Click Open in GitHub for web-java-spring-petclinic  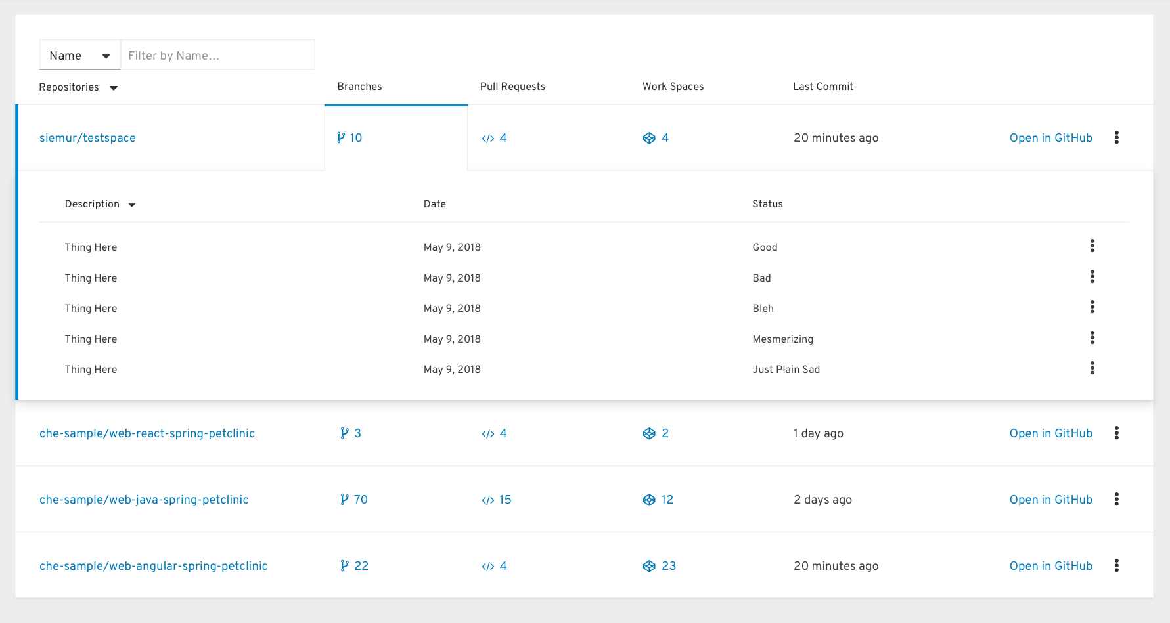tap(1050, 499)
